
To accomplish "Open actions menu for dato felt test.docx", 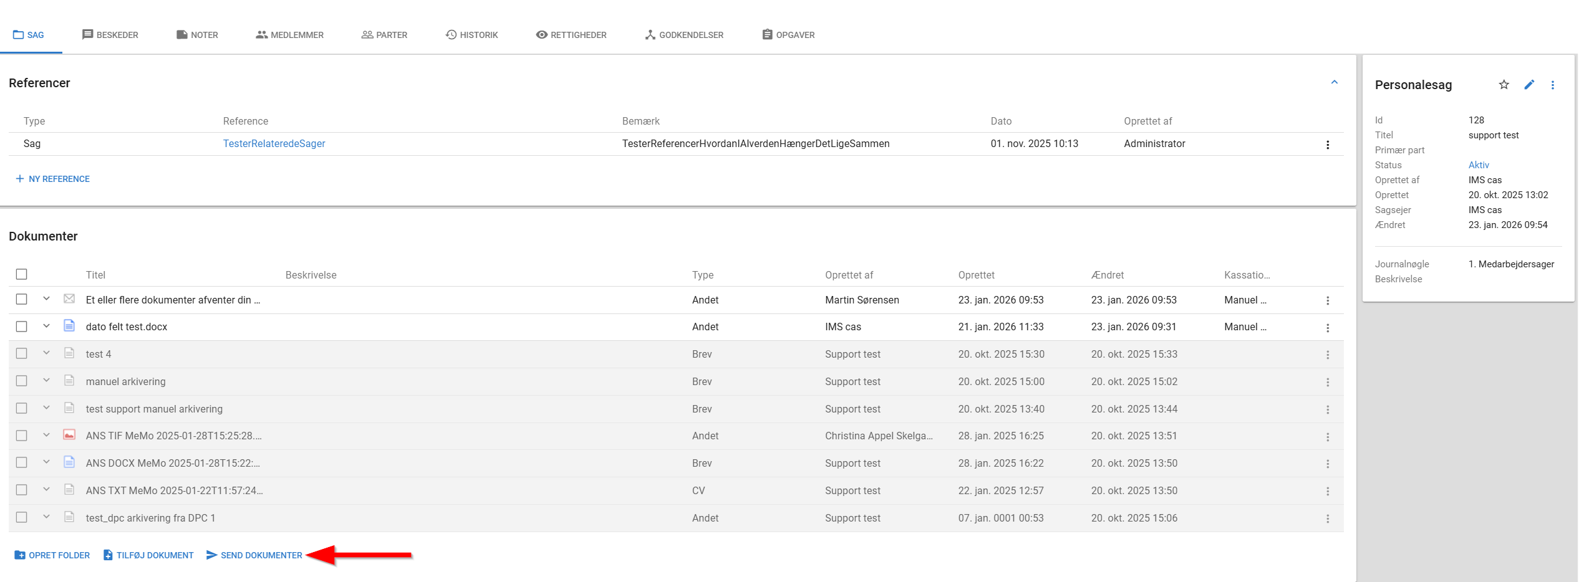I will pyautogui.click(x=1328, y=328).
